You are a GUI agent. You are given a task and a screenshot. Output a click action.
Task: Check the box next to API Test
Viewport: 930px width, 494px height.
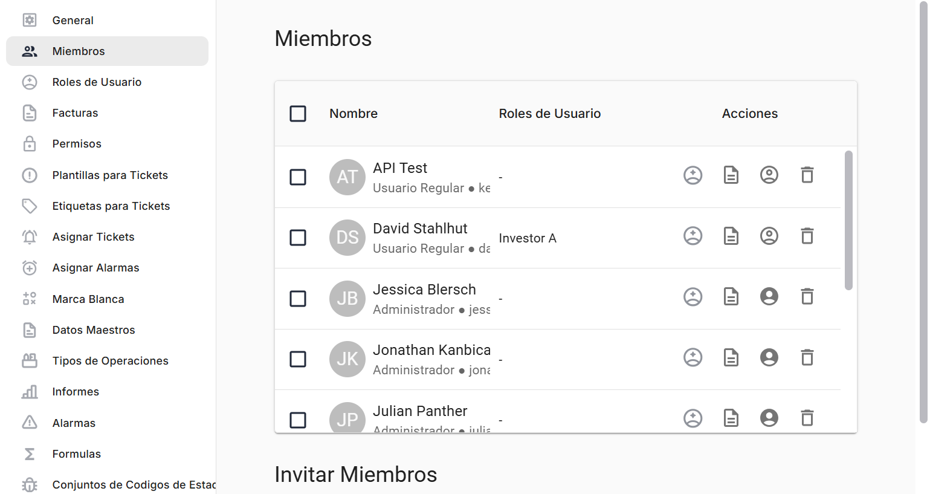click(298, 177)
